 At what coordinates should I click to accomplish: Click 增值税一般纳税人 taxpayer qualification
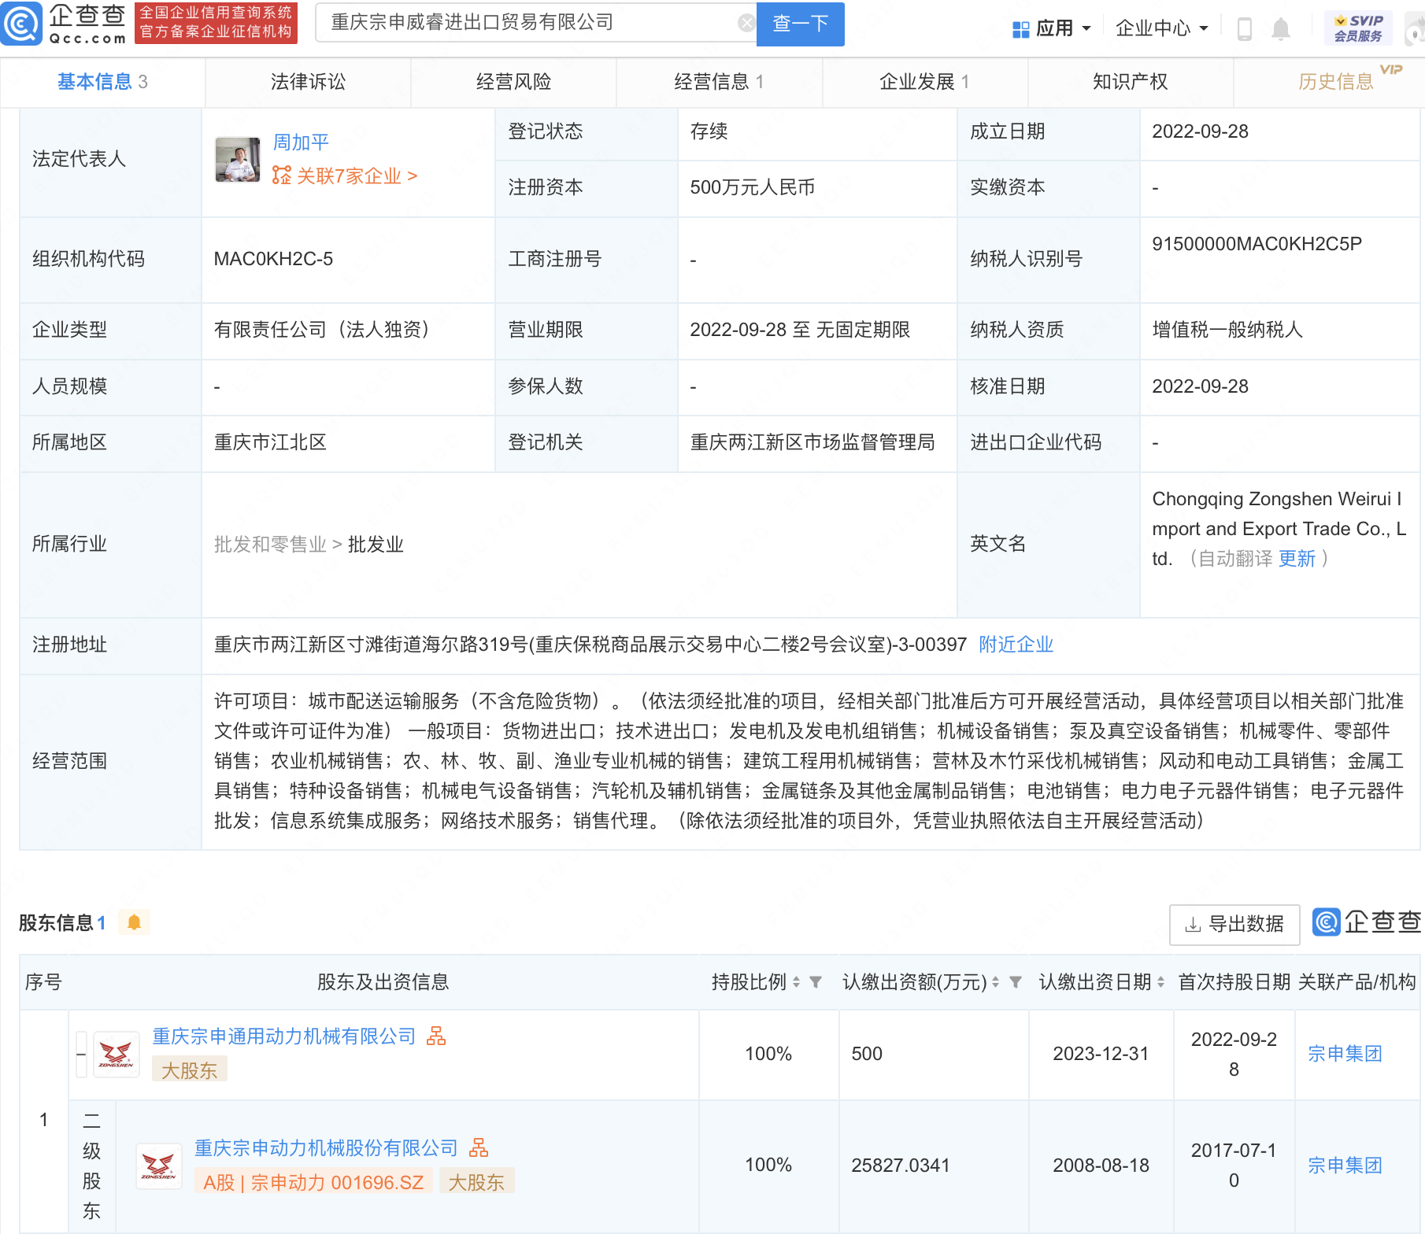click(x=1227, y=330)
